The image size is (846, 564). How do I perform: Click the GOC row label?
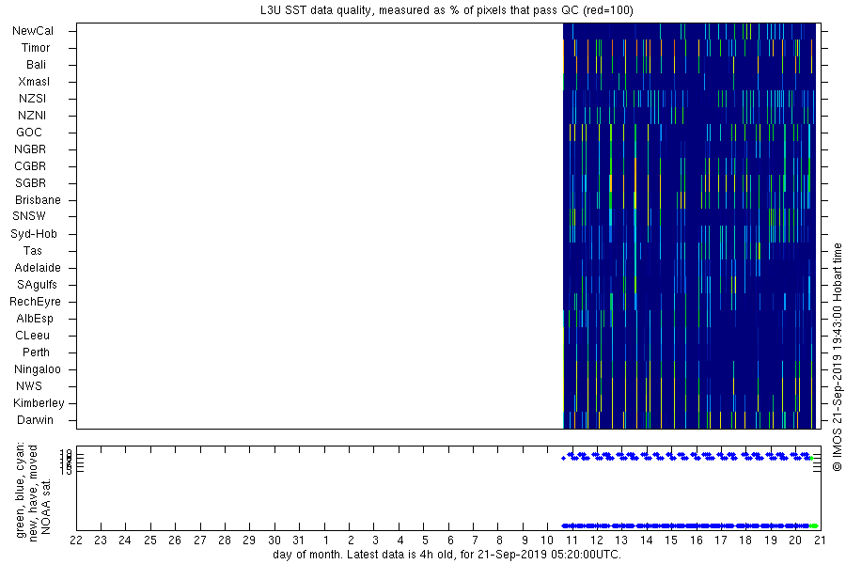[28, 133]
